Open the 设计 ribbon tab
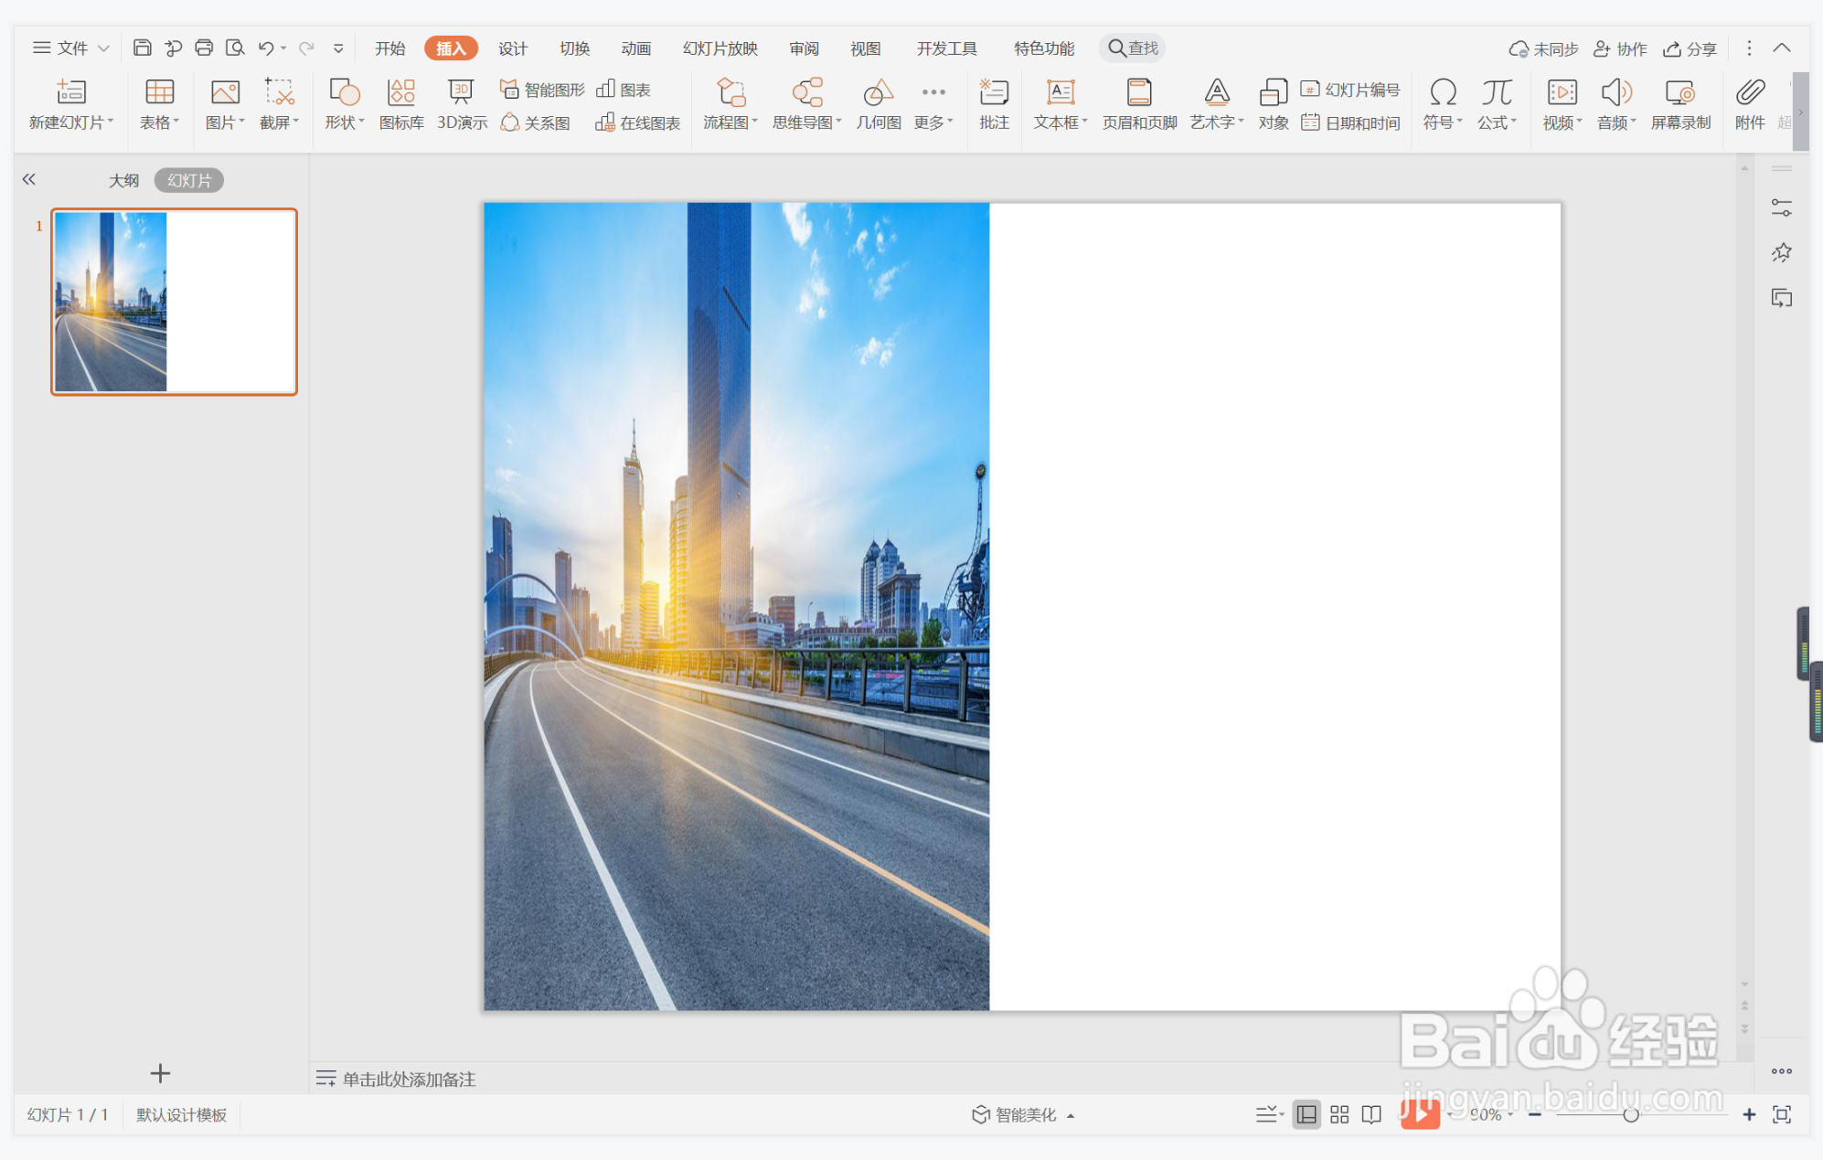 (x=512, y=48)
